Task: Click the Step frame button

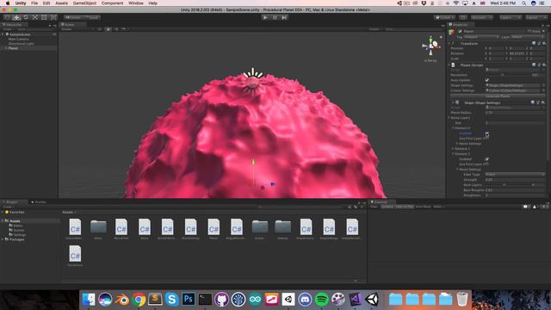Action: pos(284,17)
